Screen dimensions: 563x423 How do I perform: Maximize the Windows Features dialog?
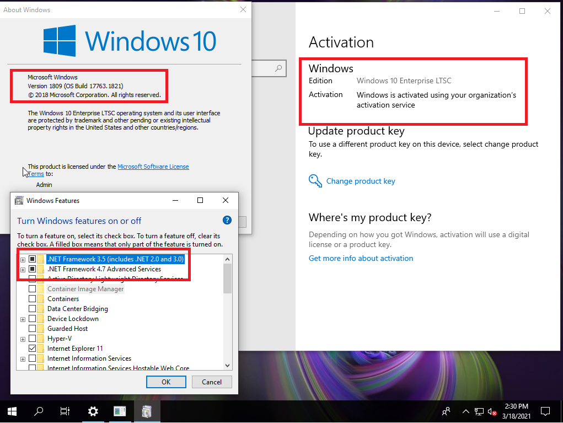[x=200, y=200]
